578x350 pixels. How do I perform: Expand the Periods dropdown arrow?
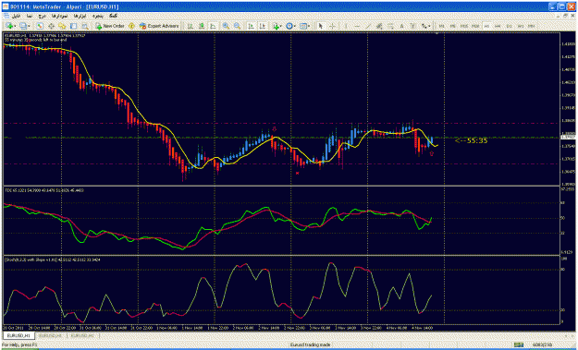tap(295, 26)
